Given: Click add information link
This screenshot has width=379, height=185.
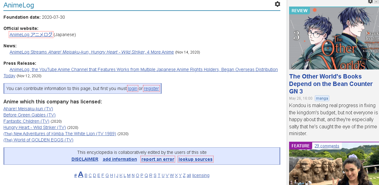Looking at the screenshot, I should point(120,159).
